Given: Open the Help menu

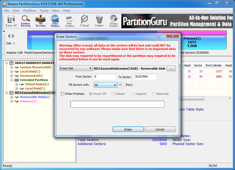Looking at the screenshot, I should tap(66, 11).
